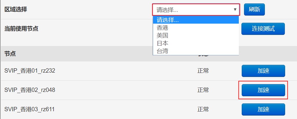Click the 当前使用节点 label
The width and height of the screenshot is (297, 119).
pos(21,29)
